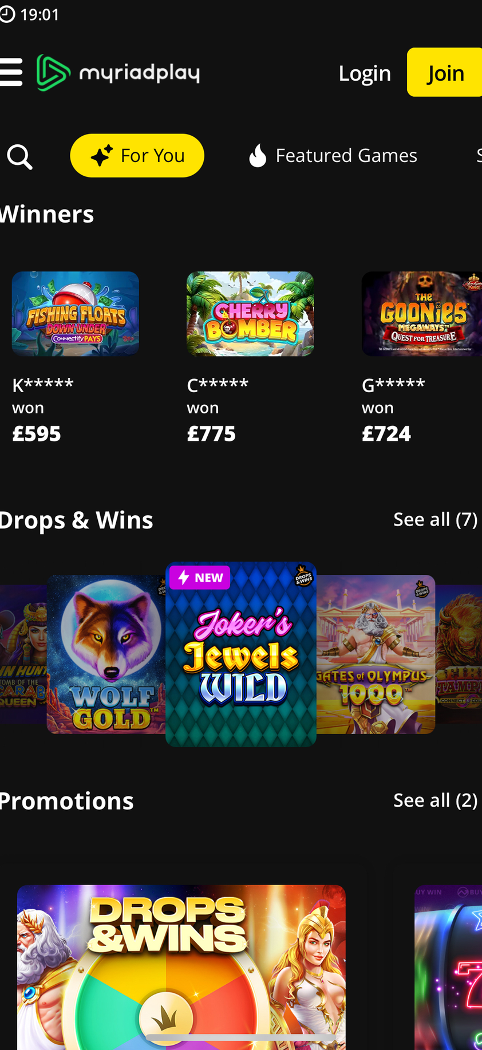Viewport: 482px width, 1050px height.
Task: Open Fishing Floats Down Under winner thumbnail
Action: point(76,314)
